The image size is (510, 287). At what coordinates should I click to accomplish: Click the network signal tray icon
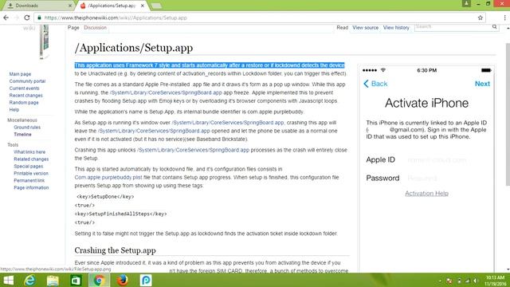(468, 281)
